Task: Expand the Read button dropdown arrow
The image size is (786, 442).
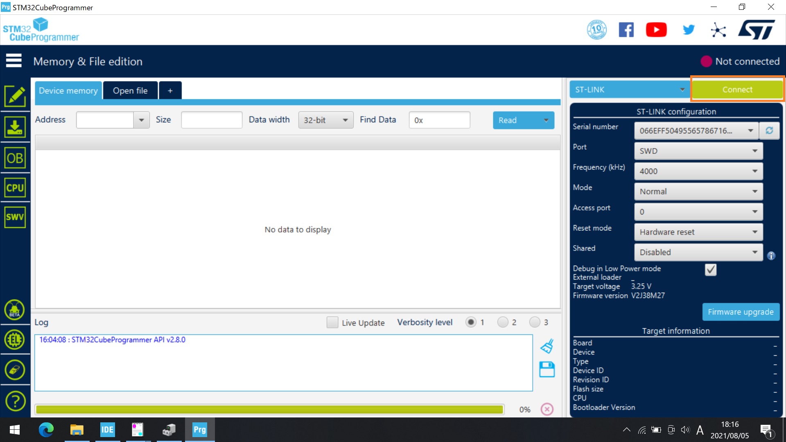Action: click(x=546, y=120)
